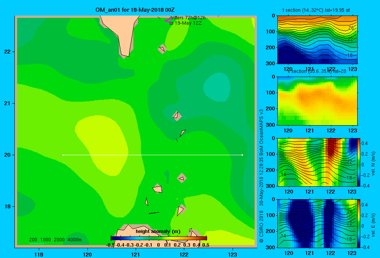The image size is (380, 258).
Task: Click the 'vel. N (m/s)' axis label
Action: point(373,164)
